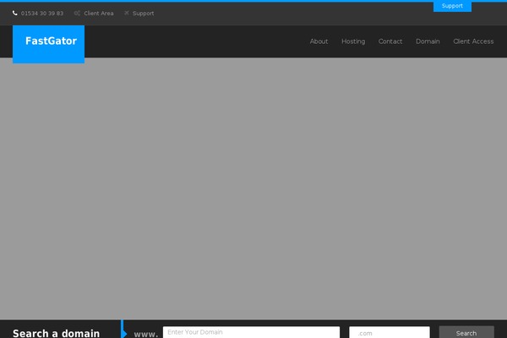Open the Support link with the tools icon
Viewport: 507px width, 338px height.
(x=144, y=14)
